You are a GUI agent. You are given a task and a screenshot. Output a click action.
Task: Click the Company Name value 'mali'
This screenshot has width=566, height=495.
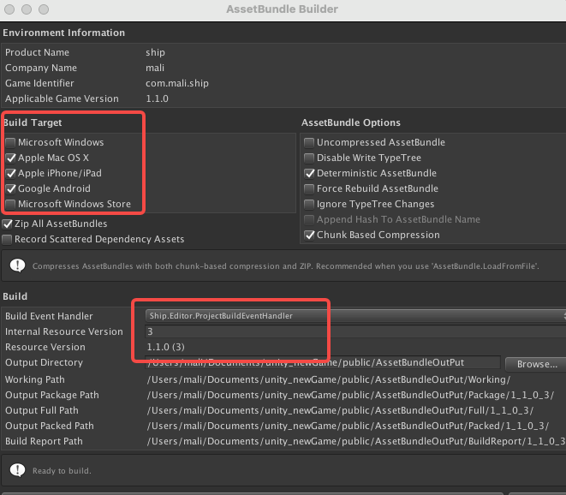[155, 68]
